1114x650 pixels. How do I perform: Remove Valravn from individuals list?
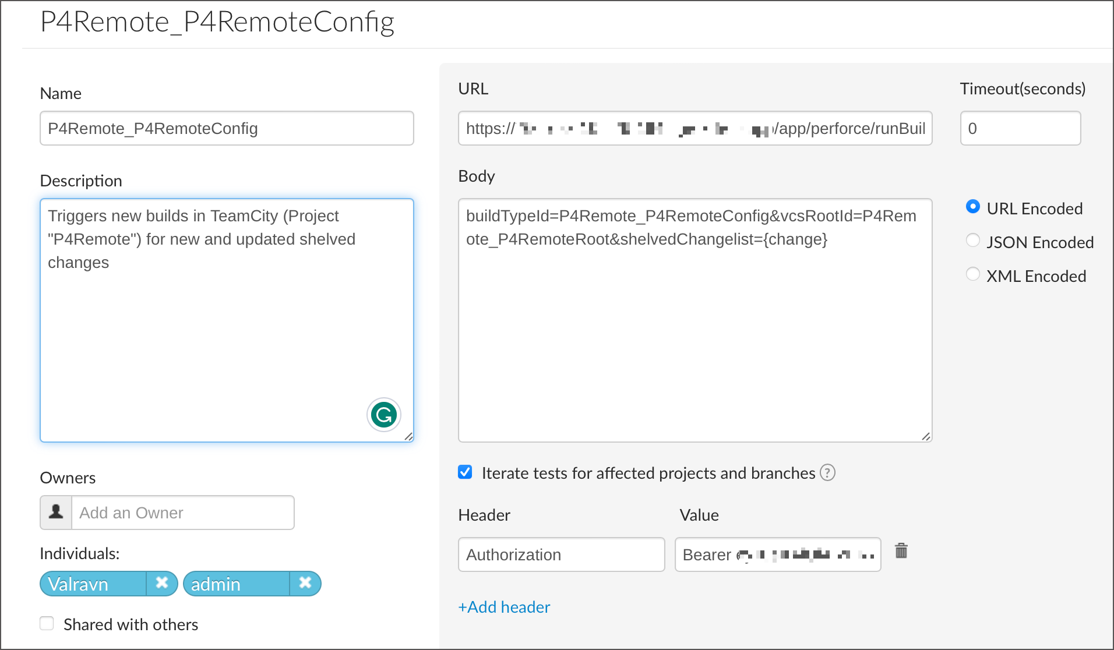[x=162, y=583]
